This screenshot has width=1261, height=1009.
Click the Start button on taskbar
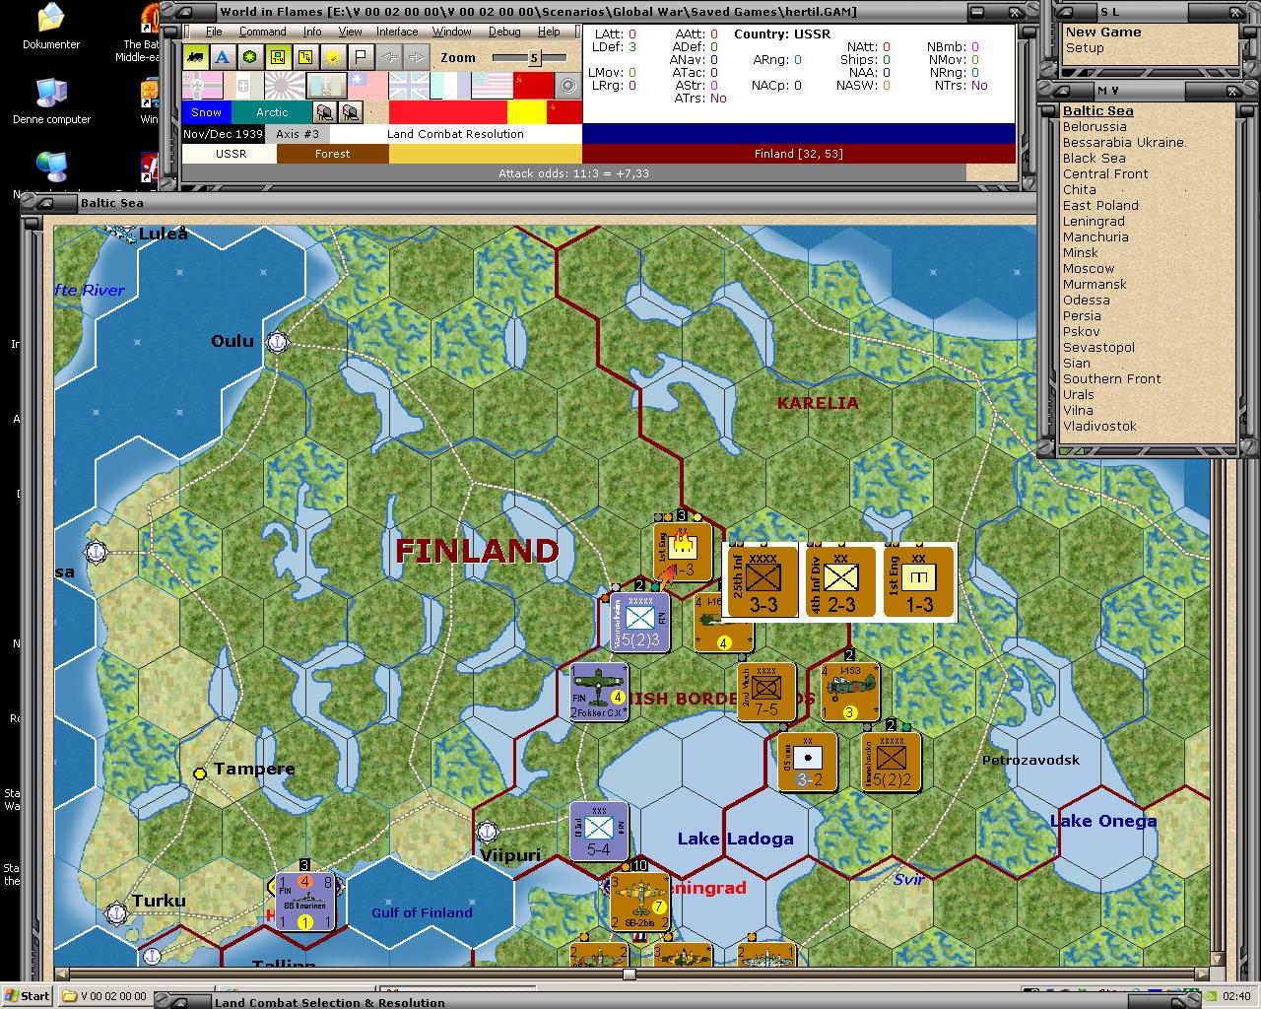pos(27,995)
